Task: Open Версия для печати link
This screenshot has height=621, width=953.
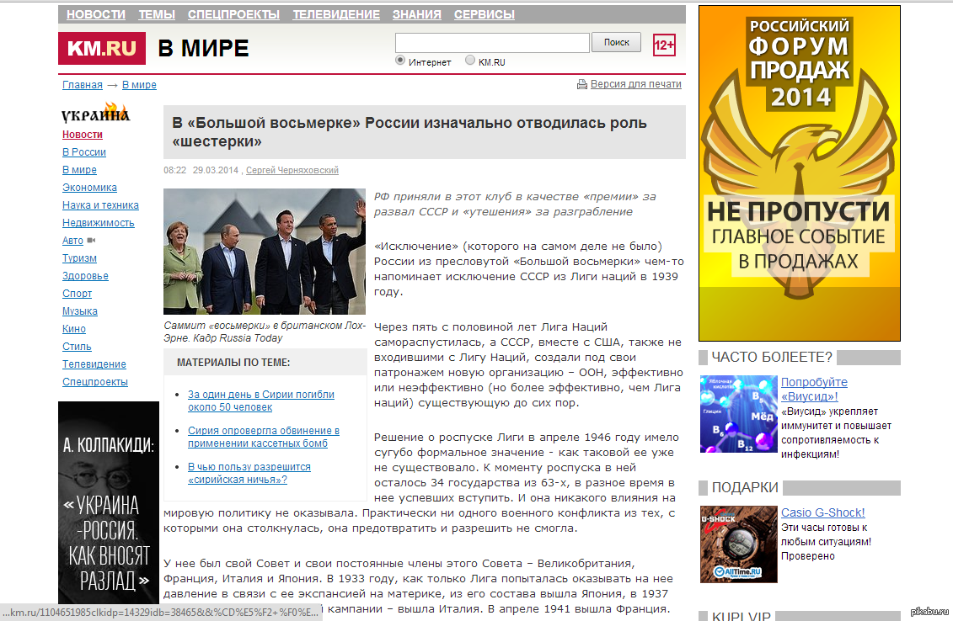Action: [x=635, y=84]
